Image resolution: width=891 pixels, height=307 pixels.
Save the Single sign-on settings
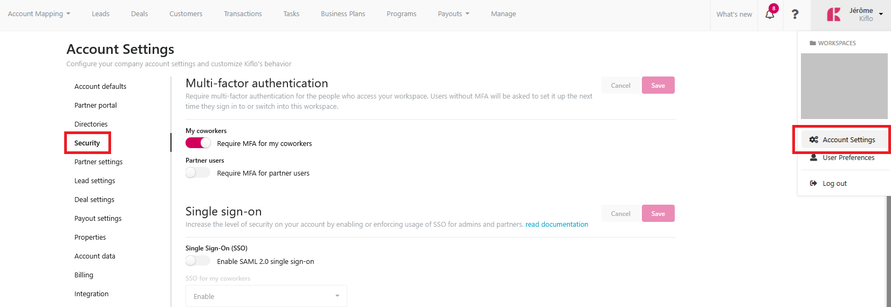click(658, 213)
